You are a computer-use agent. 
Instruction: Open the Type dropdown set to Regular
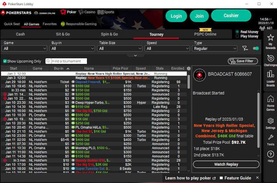(215, 48)
